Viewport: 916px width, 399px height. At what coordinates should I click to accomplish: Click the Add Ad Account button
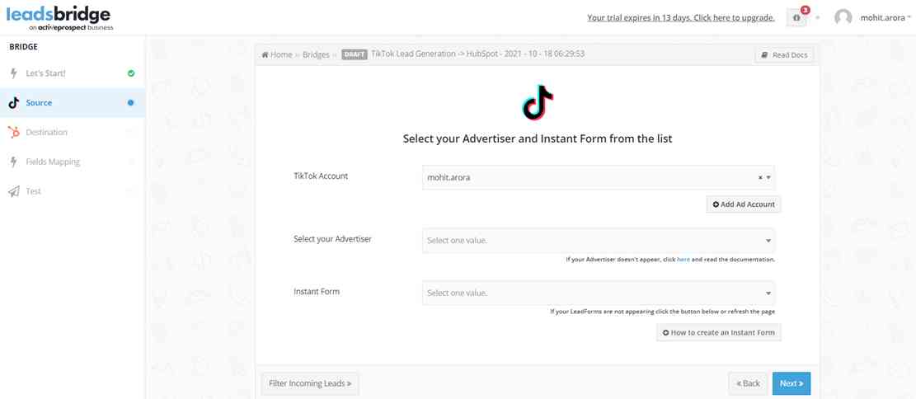pyautogui.click(x=743, y=204)
